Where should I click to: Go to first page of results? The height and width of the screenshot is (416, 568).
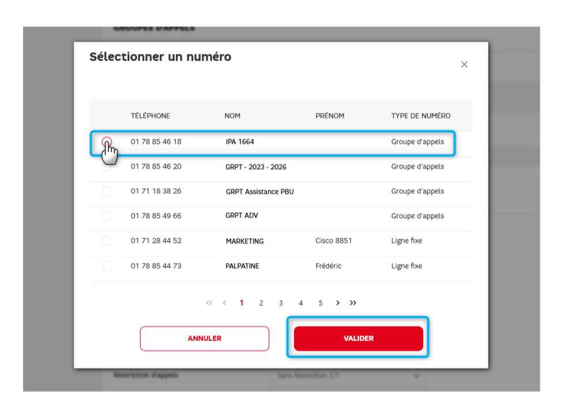[209, 303]
